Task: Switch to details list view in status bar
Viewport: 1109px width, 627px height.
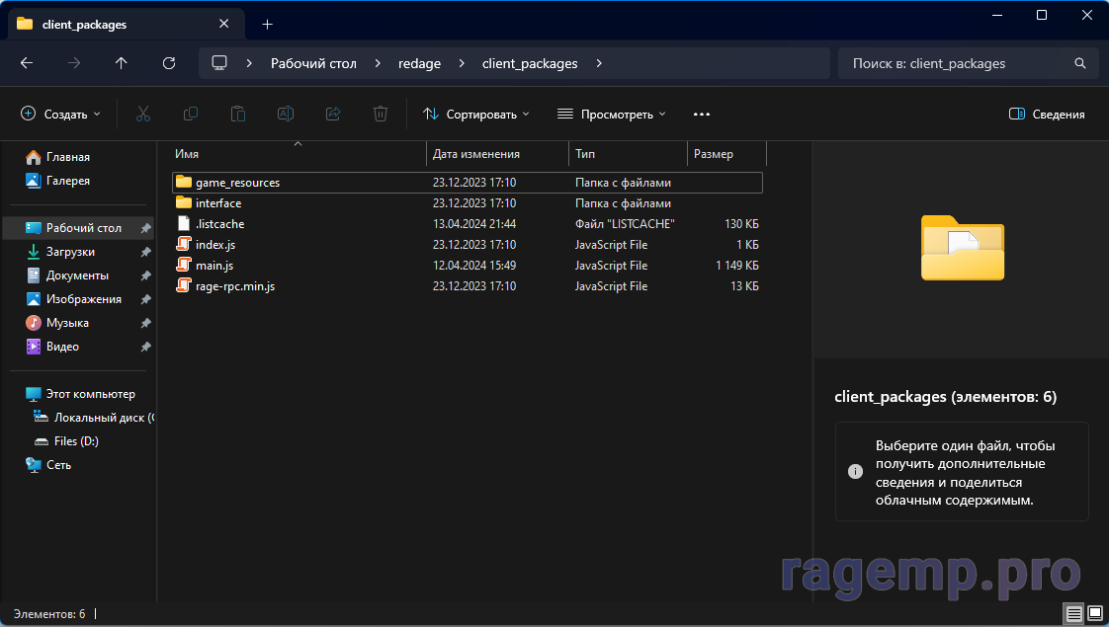Action: (1073, 614)
